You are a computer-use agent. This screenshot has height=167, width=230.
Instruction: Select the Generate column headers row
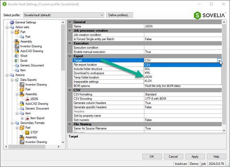(x=147, y=103)
